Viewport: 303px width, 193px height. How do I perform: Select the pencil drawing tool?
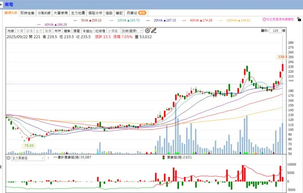[154, 31]
